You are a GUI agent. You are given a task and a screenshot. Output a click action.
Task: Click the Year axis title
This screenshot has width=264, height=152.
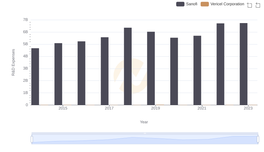point(144,122)
